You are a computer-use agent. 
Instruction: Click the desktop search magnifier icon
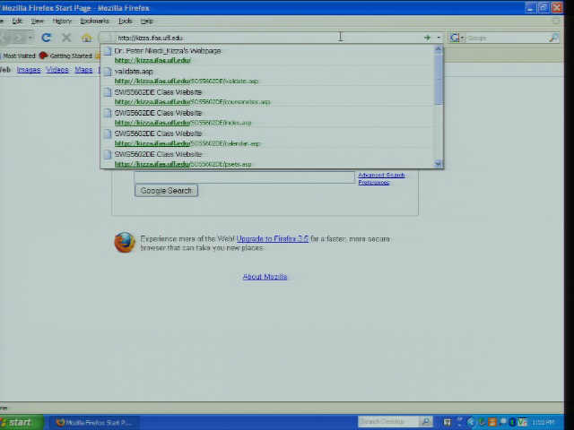(x=426, y=422)
